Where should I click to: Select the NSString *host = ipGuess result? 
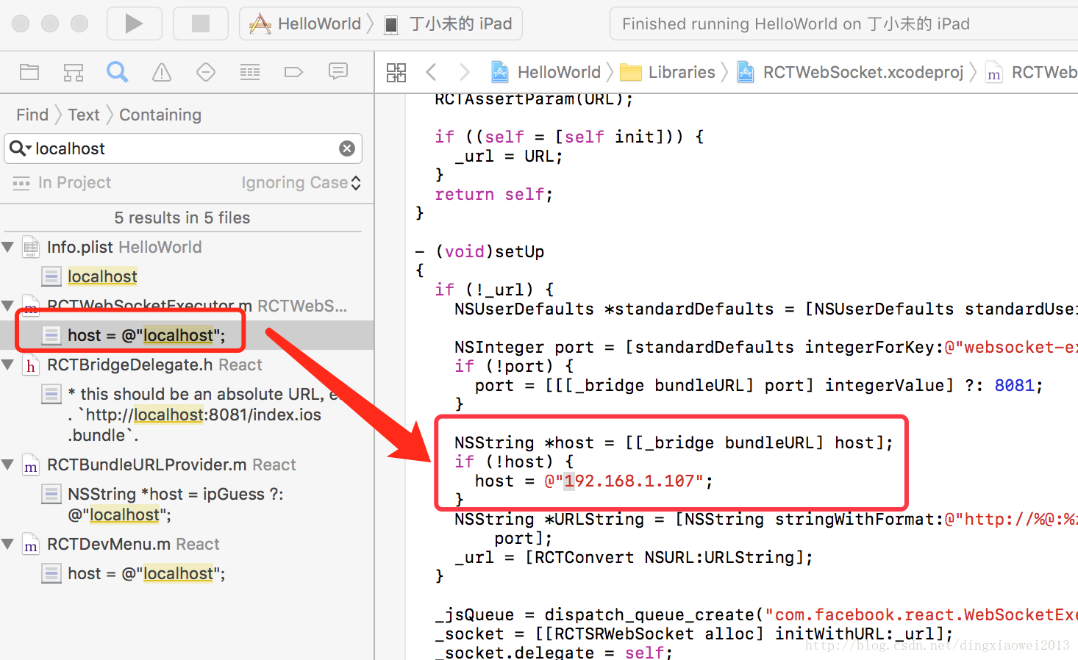pyautogui.click(x=176, y=504)
